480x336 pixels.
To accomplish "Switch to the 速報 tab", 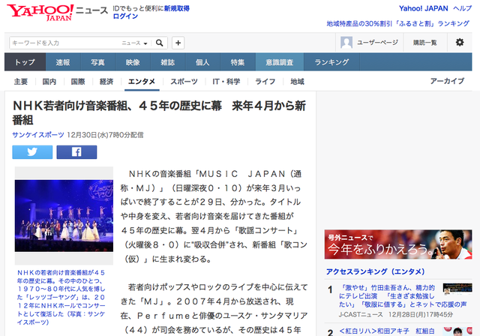I will click(x=63, y=62).
